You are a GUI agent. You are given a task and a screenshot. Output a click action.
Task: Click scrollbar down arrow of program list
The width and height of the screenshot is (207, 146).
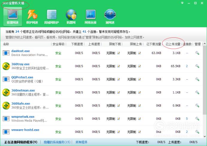[205, 136]
